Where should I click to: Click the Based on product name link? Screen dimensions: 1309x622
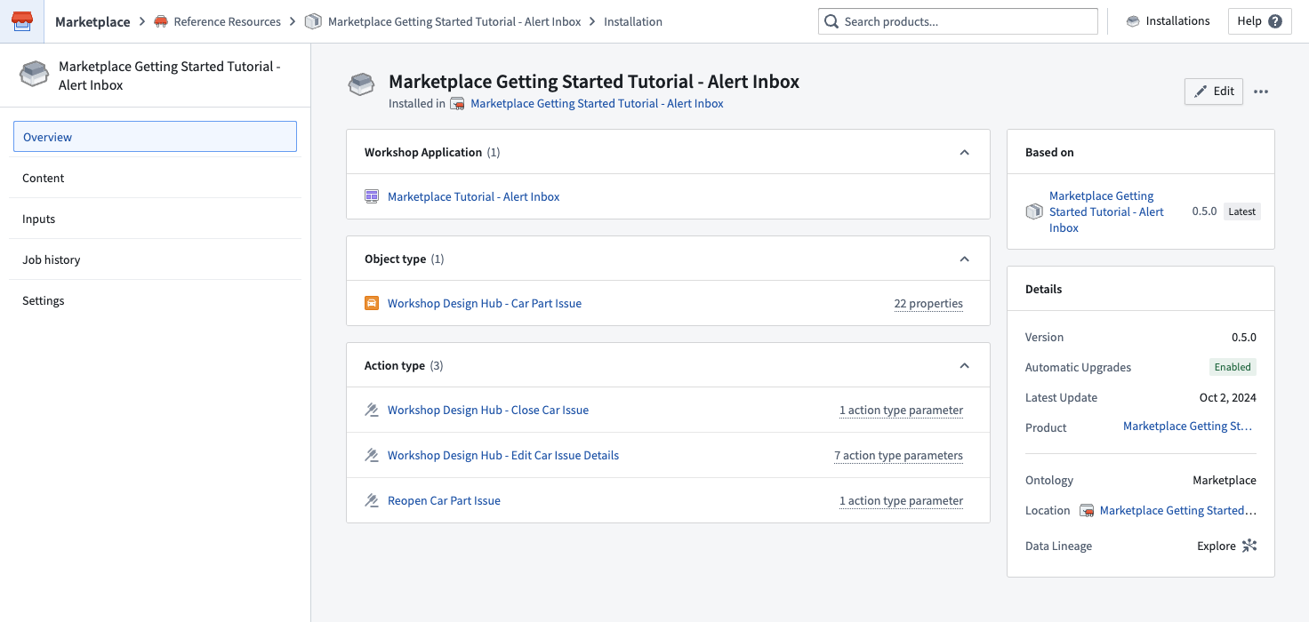1106,211
